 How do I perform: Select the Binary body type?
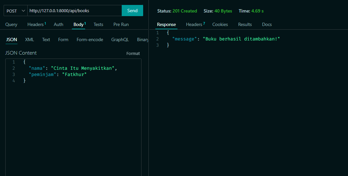(x=142, y=39)
